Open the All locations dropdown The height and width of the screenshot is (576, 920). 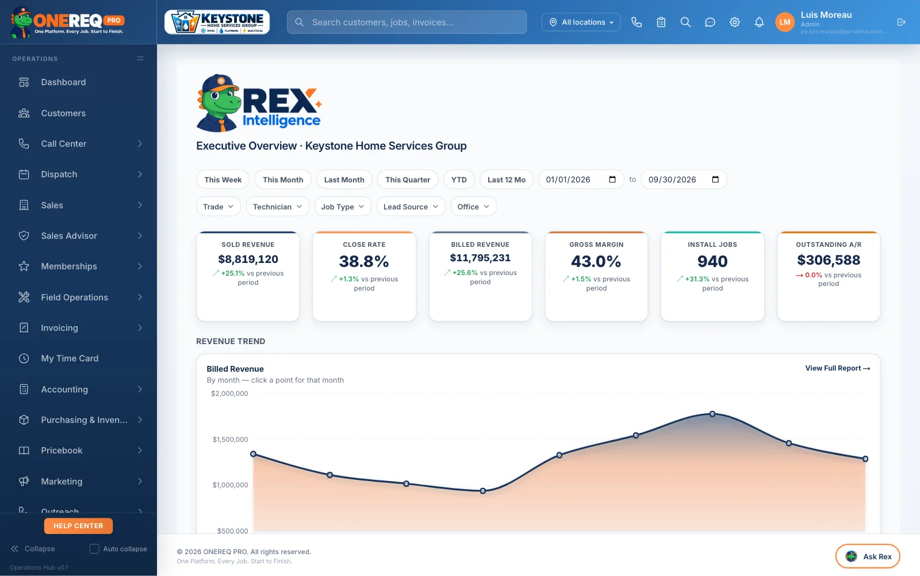pyautogui.click(x=581, y=22)
